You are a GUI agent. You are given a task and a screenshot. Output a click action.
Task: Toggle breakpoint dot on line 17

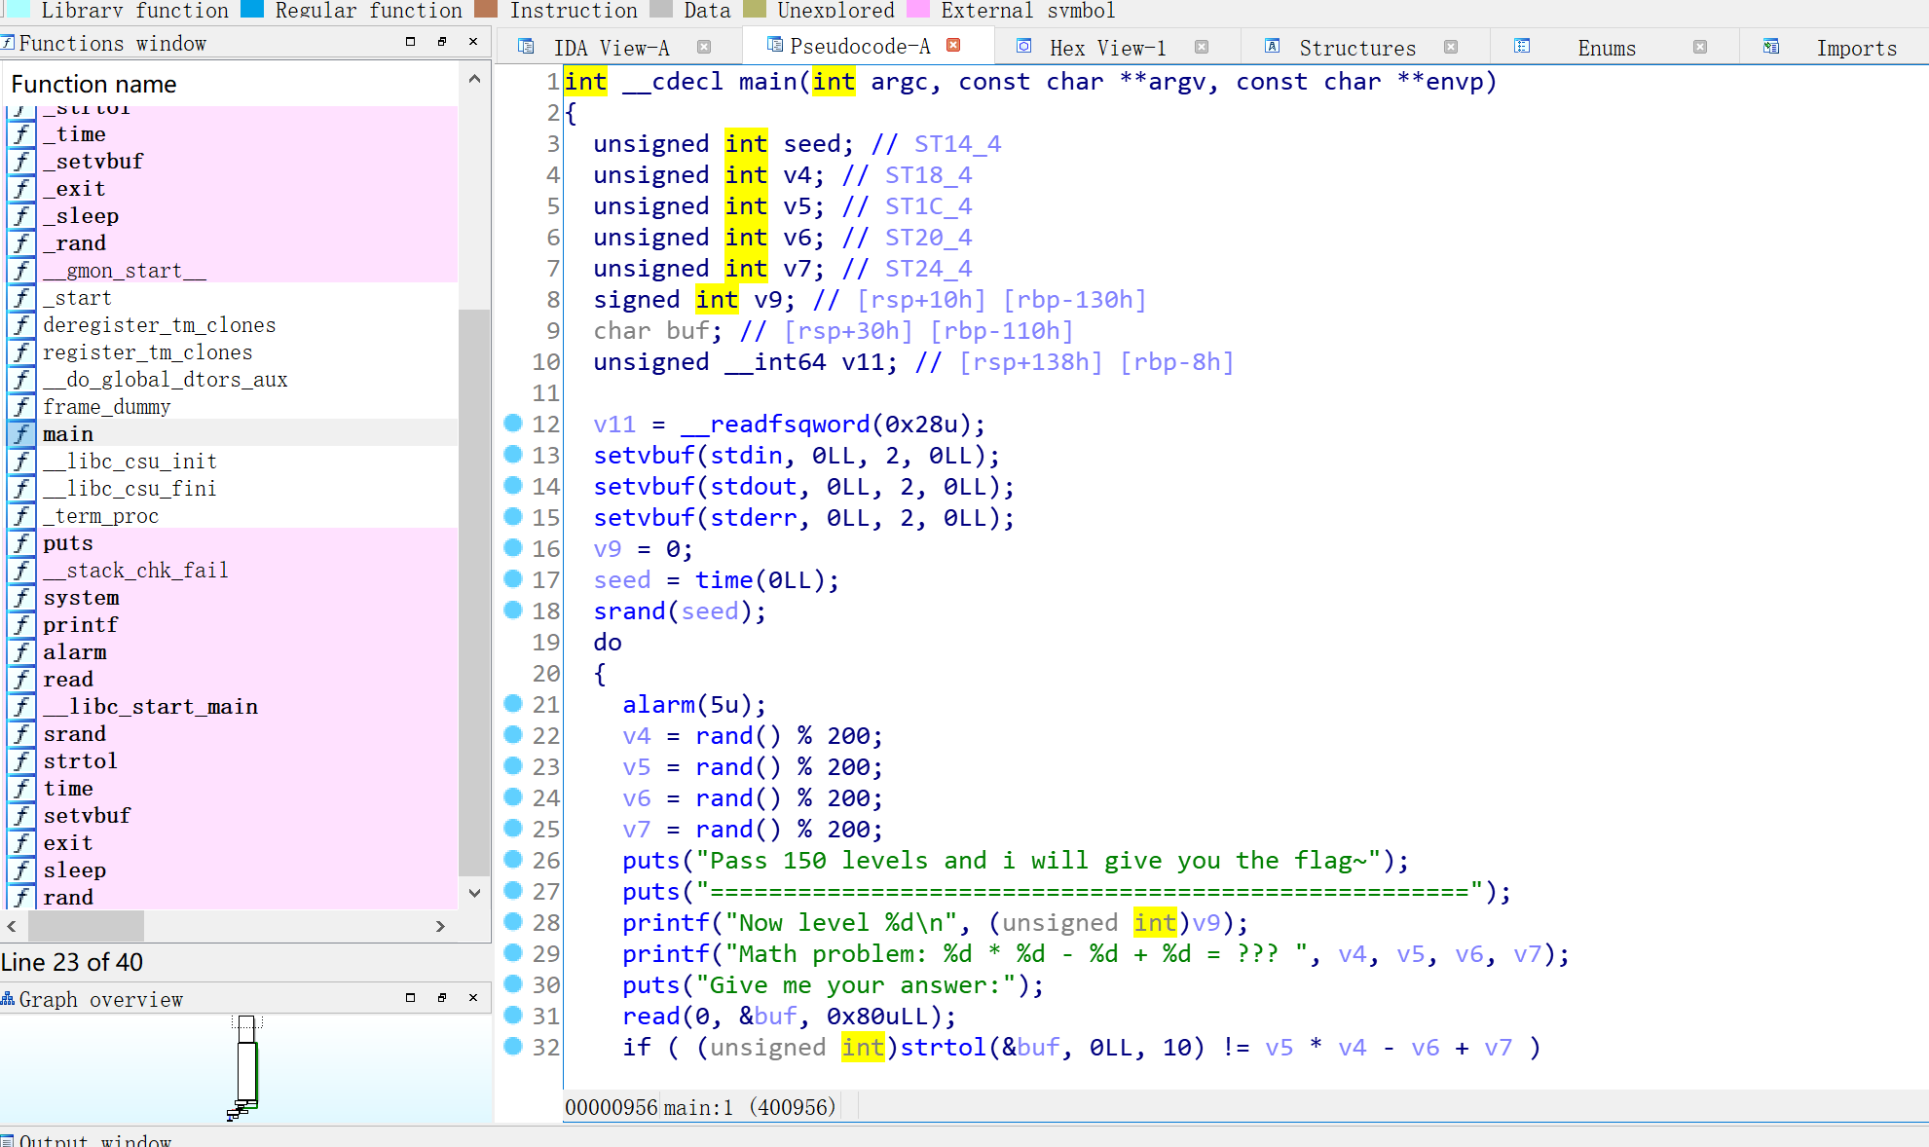click(x=513, y=579)
